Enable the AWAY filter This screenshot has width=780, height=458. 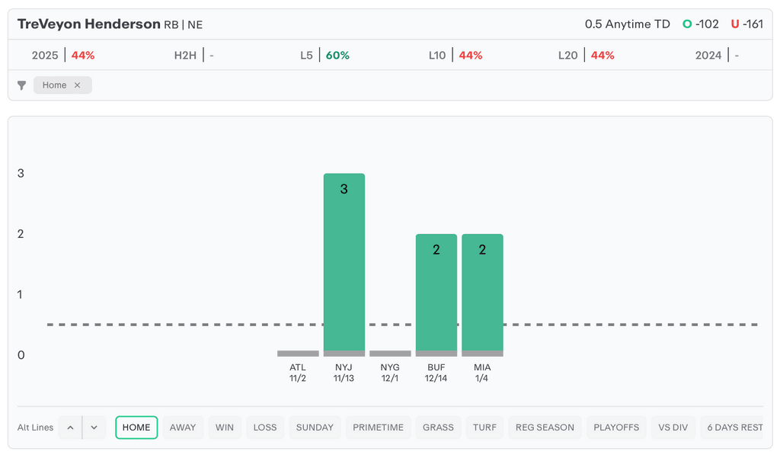click(x=183, y=428)
